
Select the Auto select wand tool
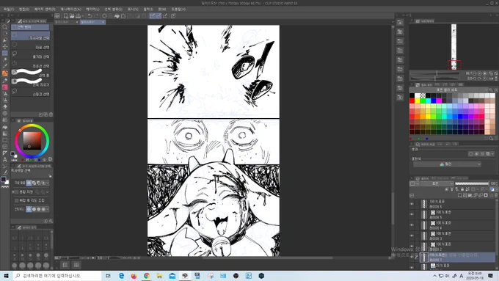point(5,60)
